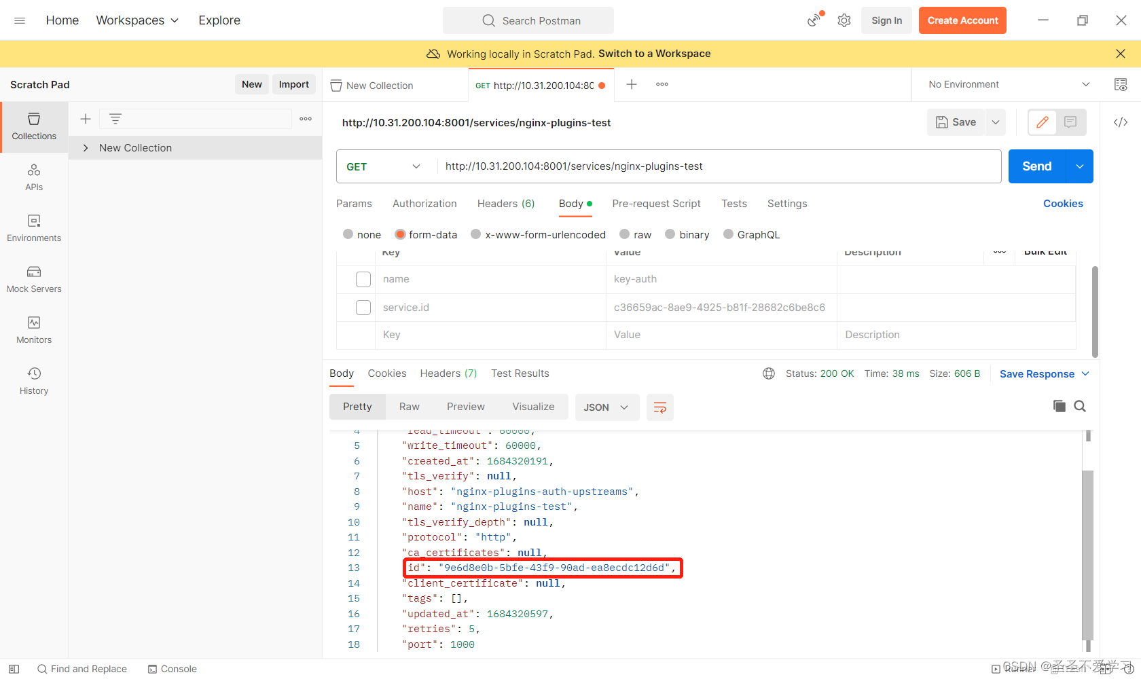
Task: Copy response body to clipboard
Action: [x=1059, y=406]
